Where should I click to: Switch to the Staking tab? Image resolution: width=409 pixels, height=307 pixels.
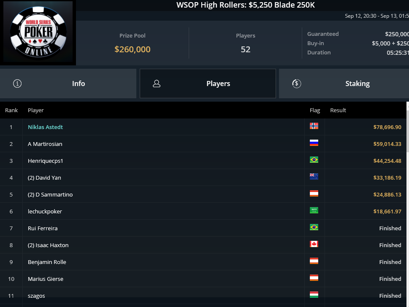click(344, 83)
